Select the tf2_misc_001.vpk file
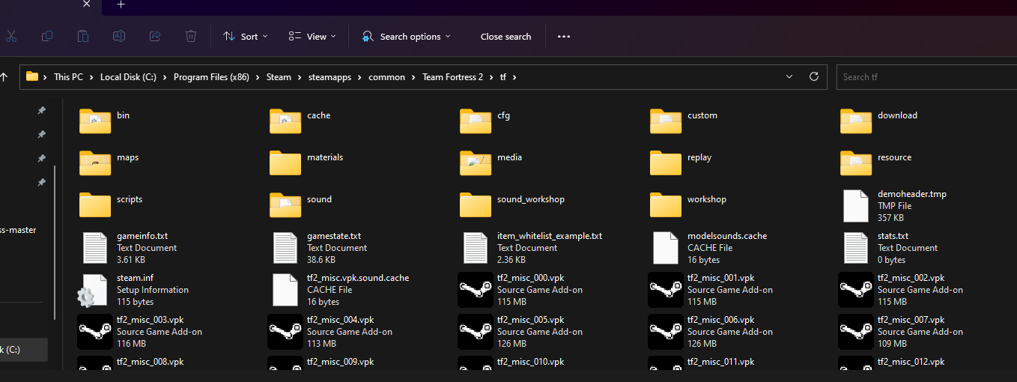 (711, 290)
